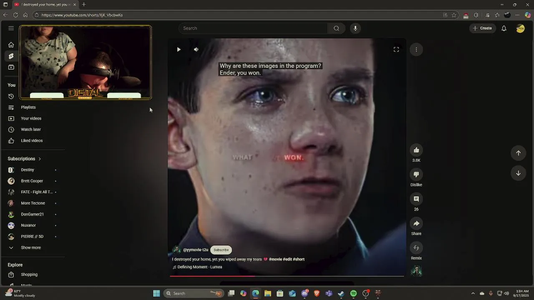Click the YouTube search magnifier button
This screenshot has height=300, width=534.
point(336,28)
